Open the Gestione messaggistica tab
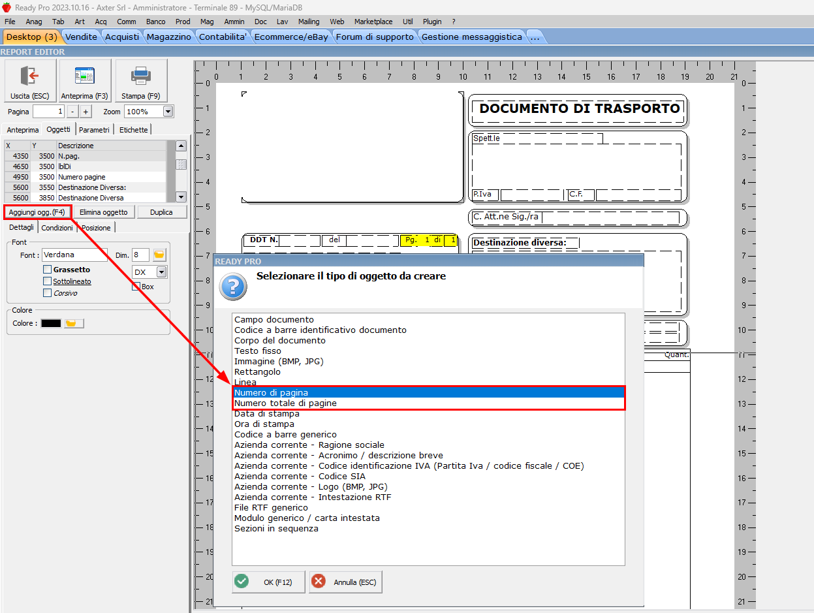Viewport: 814px width, 613px height. (x=472, y=37)
